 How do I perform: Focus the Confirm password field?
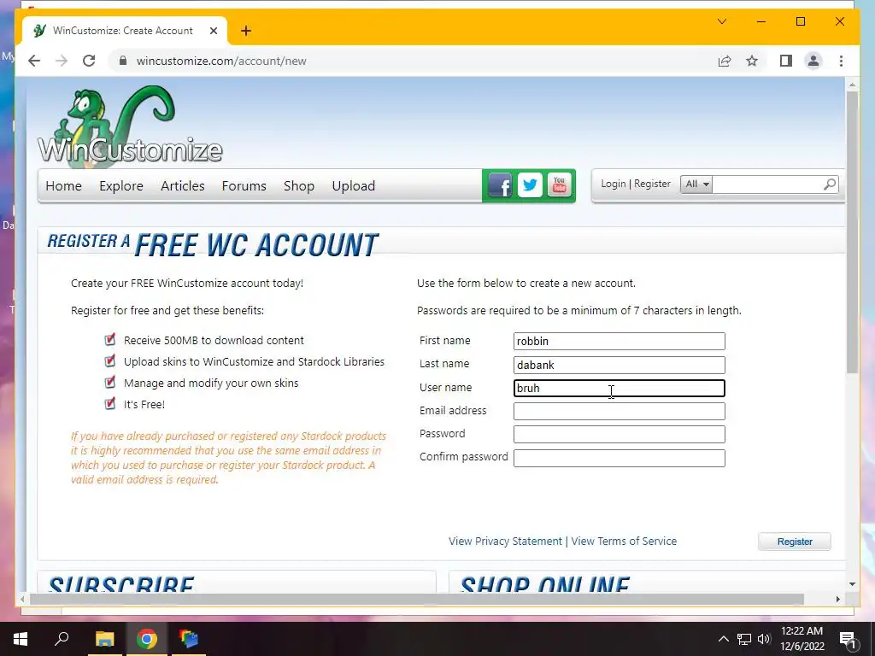point(620,458)
